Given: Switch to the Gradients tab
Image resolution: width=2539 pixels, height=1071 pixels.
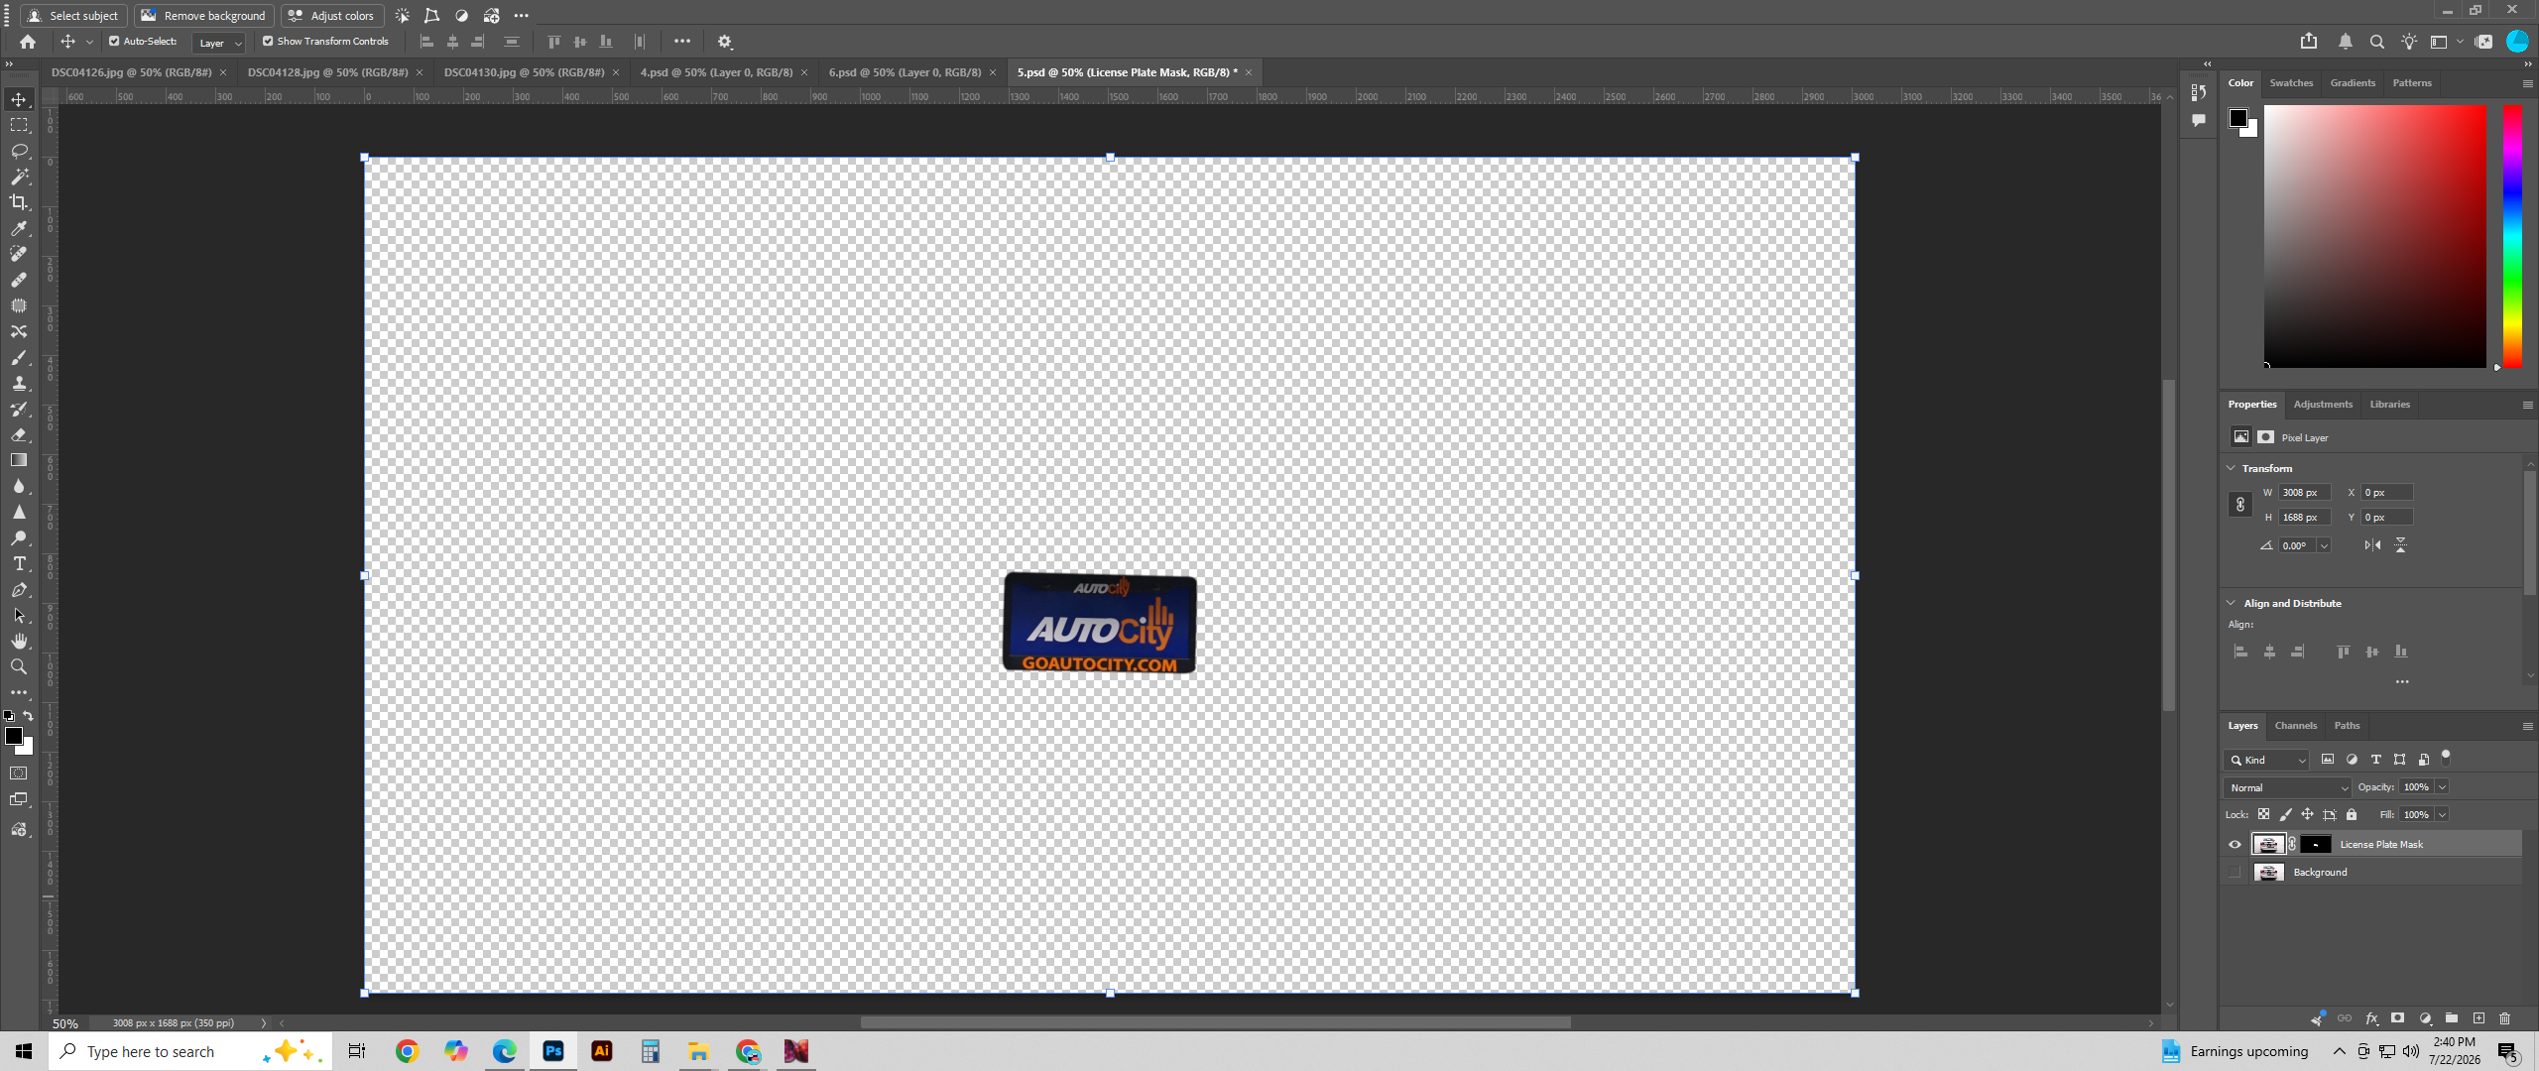Looking at the screenshot, I should point(2353,83).
